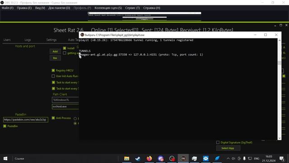
Task: Open the Windows Start menu
Action: tap(5, 158)
